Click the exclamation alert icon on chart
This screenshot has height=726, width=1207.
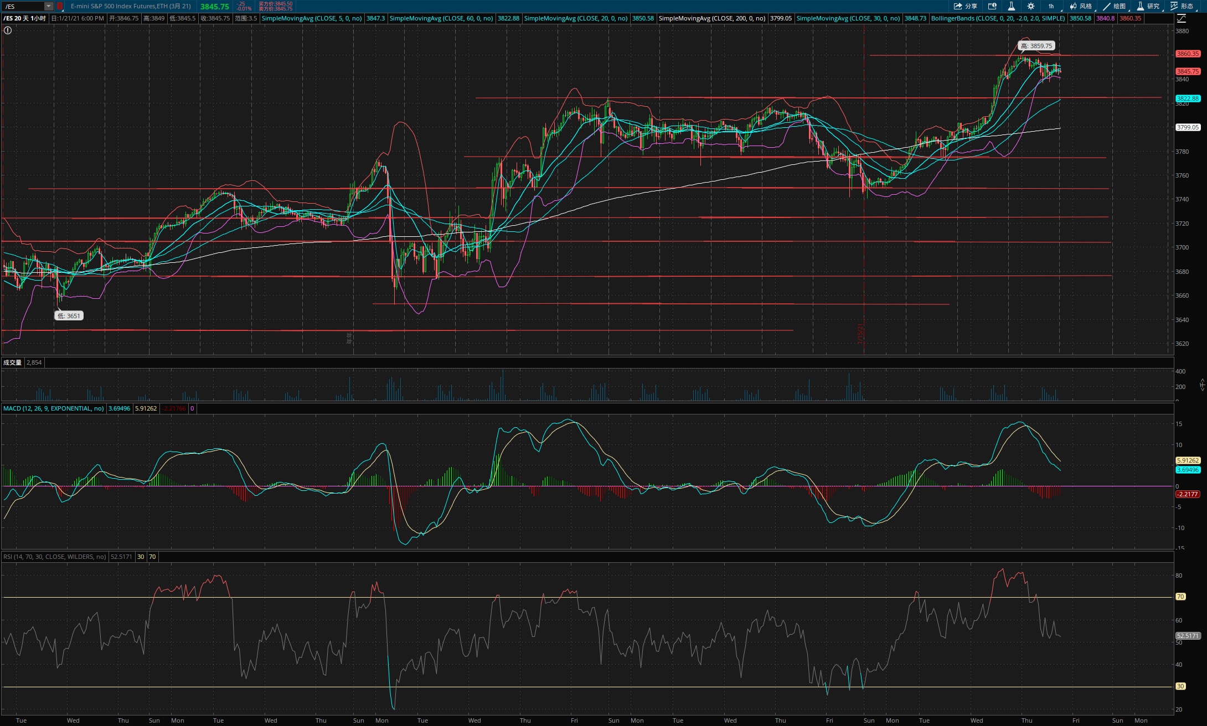pos(8,30)
